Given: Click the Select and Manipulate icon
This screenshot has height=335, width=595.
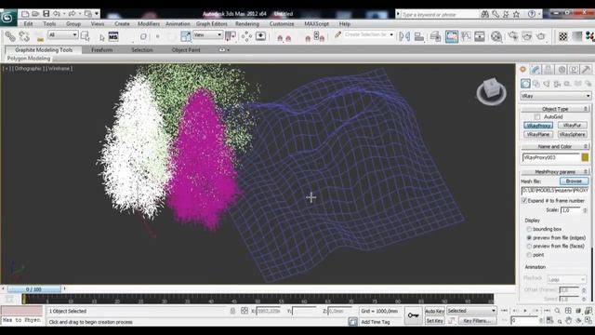Looking at the screenshot, I should pyautogui.click(x=246, y=36).
